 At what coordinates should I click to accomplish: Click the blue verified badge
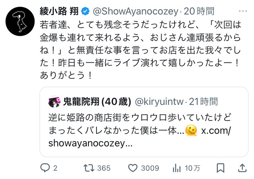click(85, 12)
